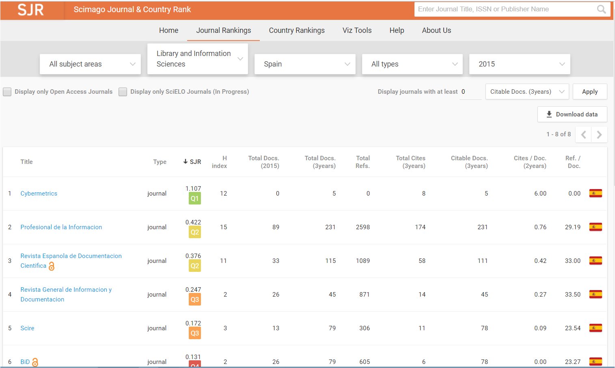The image size is (615, 368).
Task: Click the SJR logo
Action: (x=31, y=10)
